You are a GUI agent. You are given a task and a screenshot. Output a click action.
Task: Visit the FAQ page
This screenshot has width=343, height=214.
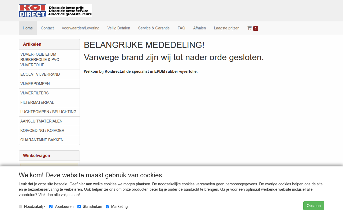coord(181,28)
